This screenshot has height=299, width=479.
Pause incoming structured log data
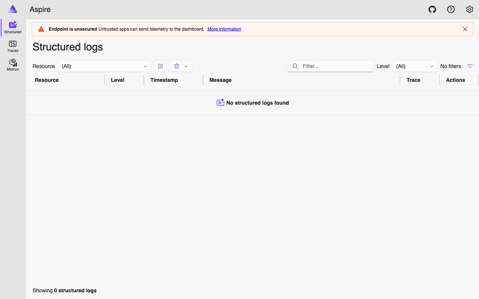click(x=160, y=66)
